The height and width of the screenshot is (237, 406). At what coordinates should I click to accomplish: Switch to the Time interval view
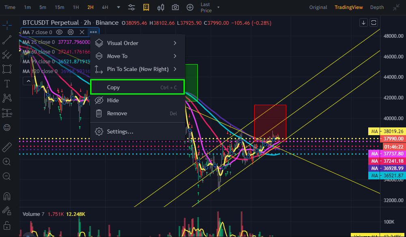(10, 7)
